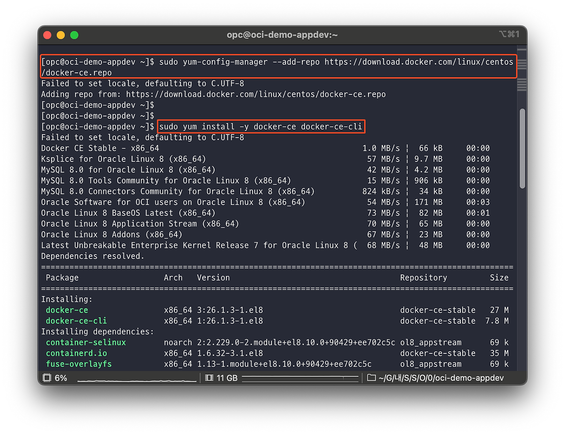Click the vertical scrollbar thumb
This screenshot has height=435, width=565.
click(x=522, y=148)
